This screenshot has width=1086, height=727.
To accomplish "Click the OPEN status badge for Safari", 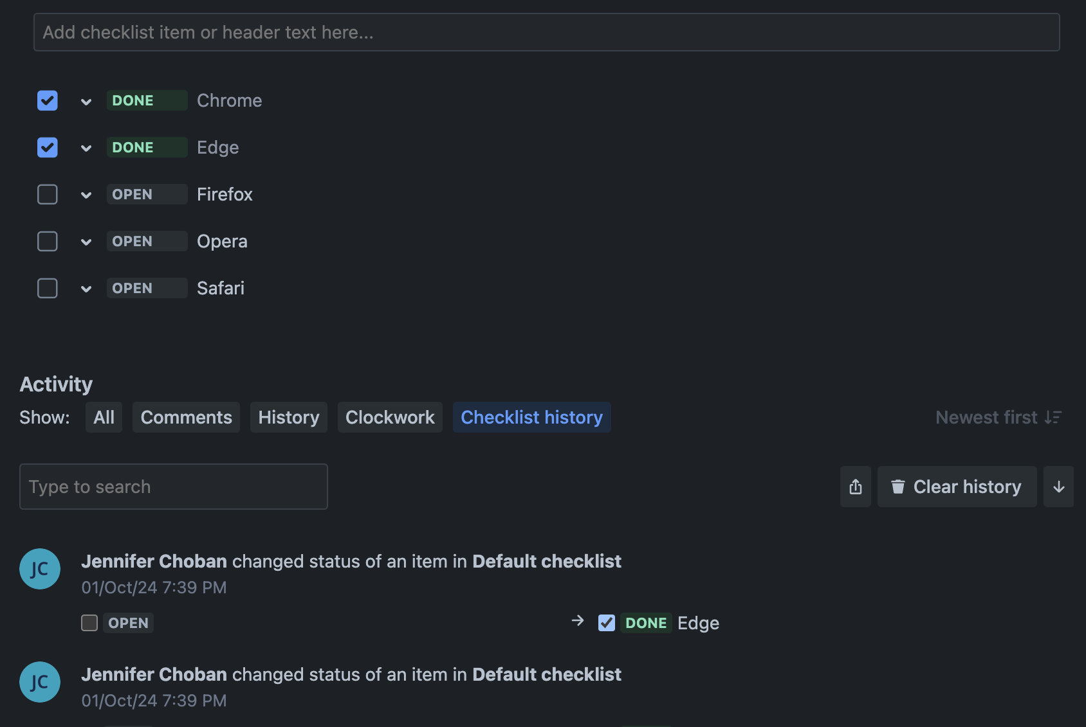I will [147, 288].
